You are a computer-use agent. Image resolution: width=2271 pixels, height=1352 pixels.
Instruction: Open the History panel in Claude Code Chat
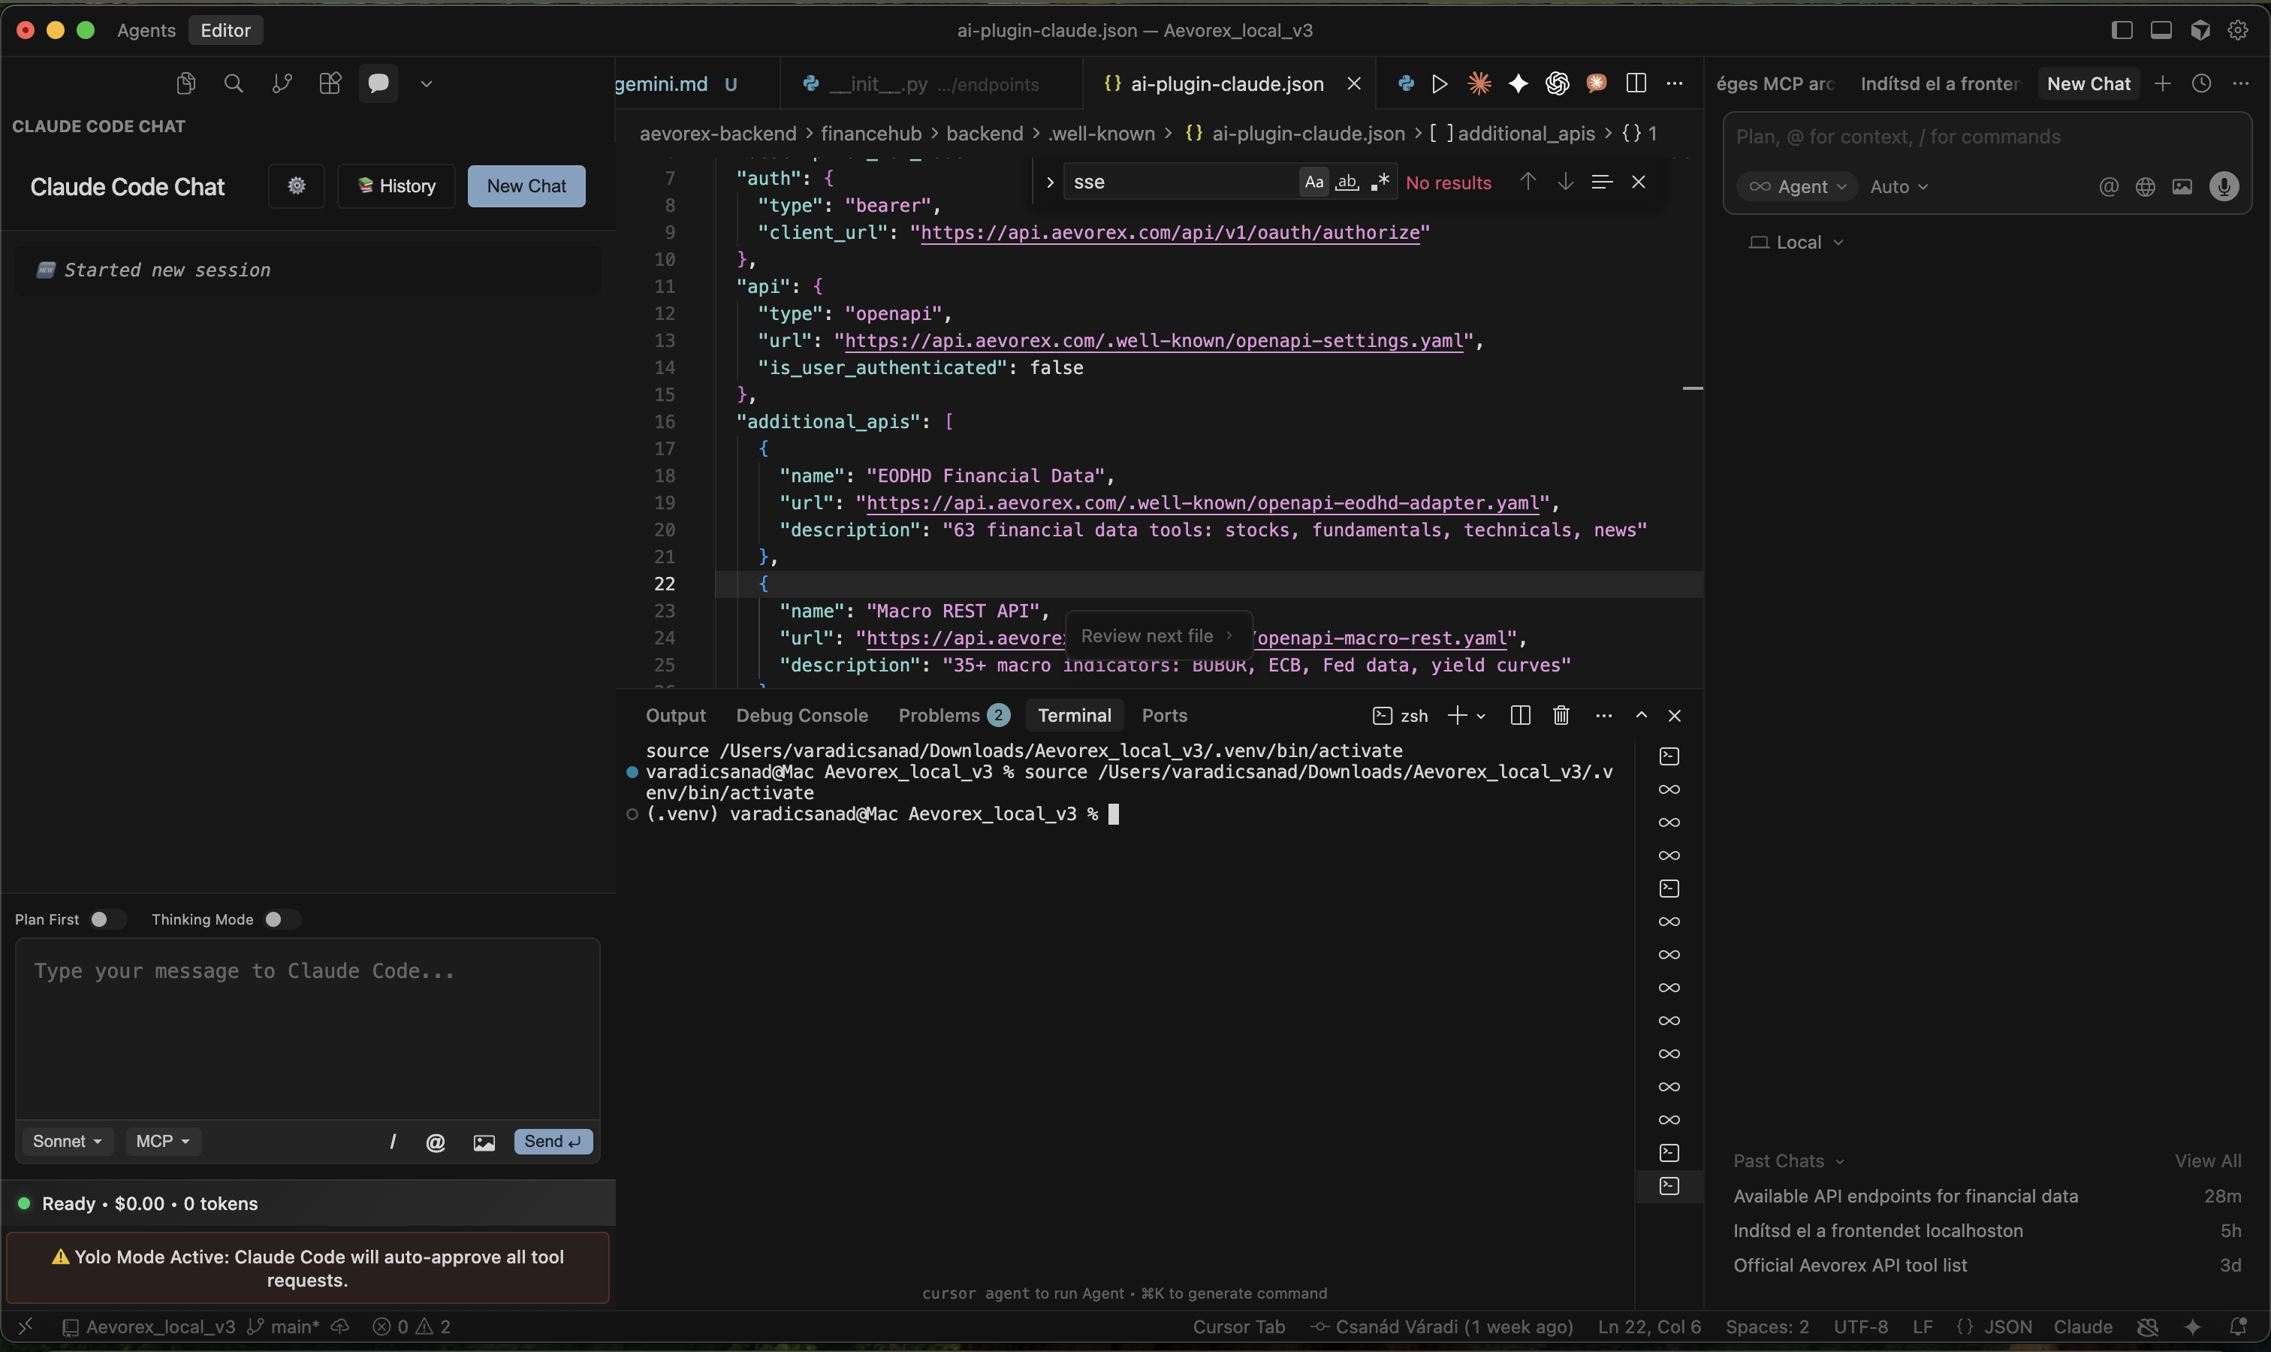395,186
